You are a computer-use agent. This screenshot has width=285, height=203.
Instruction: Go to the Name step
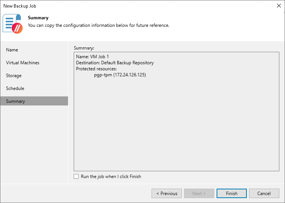(12, 50)
